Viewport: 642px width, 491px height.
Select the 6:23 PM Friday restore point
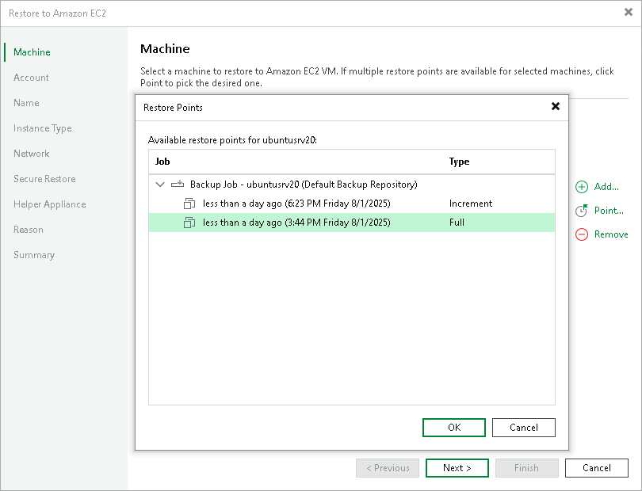[352, 204]
